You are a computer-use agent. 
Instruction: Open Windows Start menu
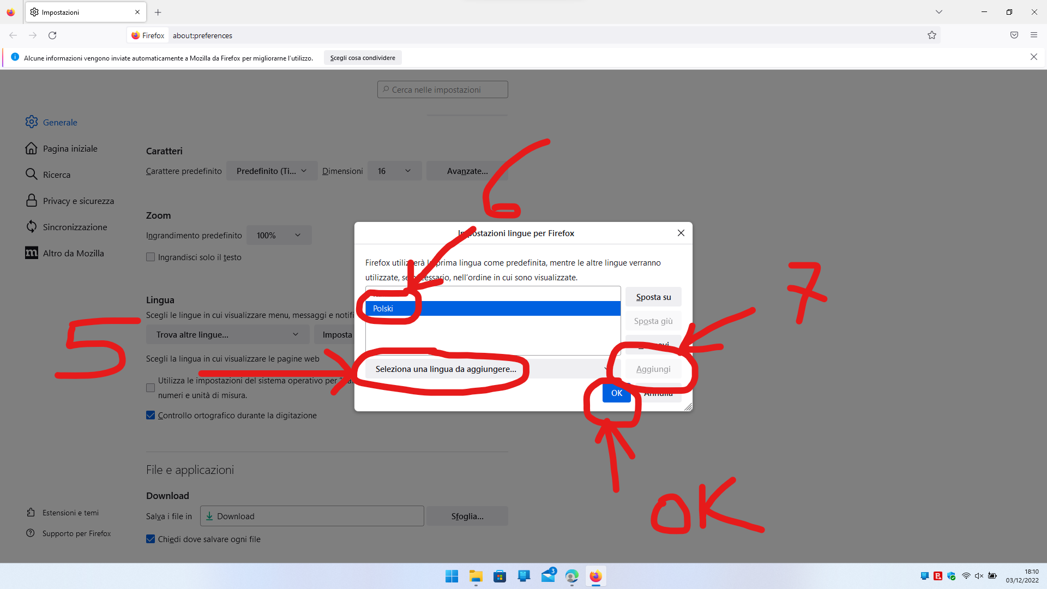click(x=452, y=576)
